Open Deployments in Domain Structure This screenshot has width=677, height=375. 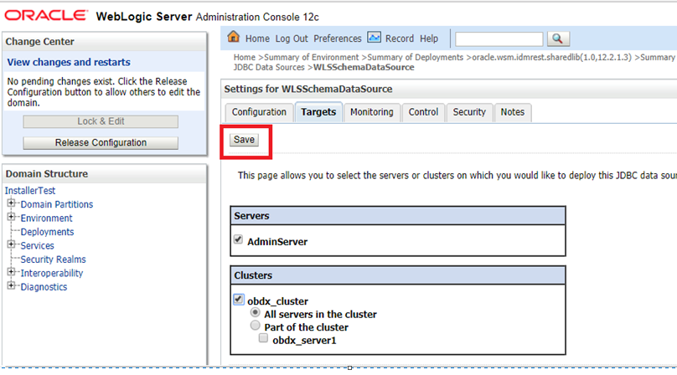pyautogui.click(x=47, y=232)
